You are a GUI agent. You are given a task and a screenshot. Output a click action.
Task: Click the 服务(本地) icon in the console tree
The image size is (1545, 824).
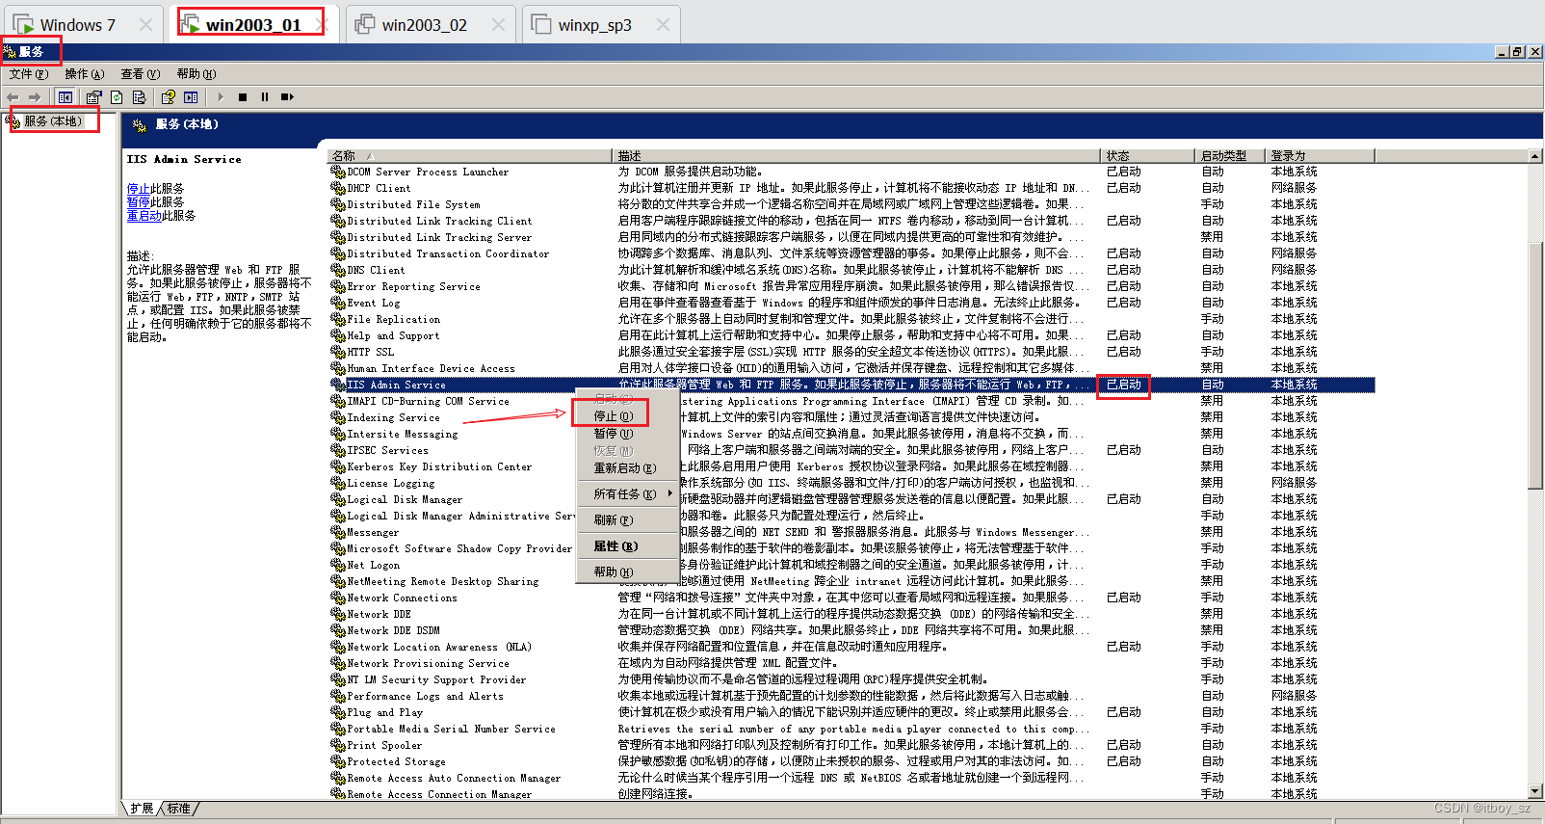point(13,121)
